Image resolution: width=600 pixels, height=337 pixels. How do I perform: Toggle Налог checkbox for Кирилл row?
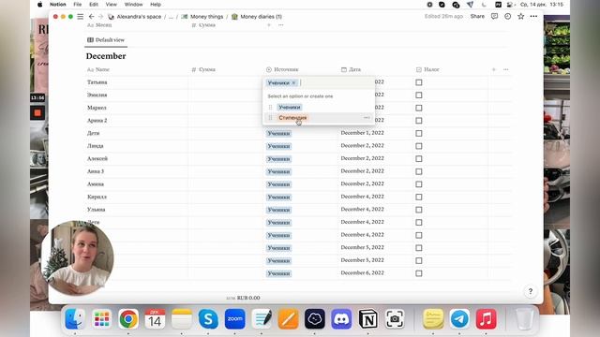click(x=419, y=197)
